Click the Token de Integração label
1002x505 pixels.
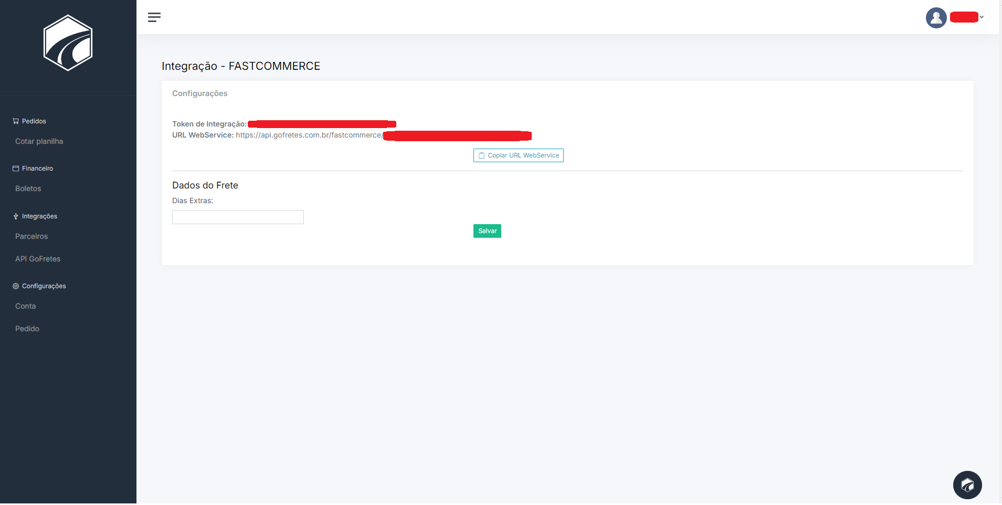click(x=209, y=124)
